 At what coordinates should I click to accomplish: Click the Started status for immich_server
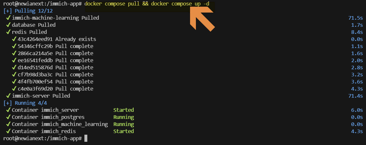[x=123, y=110]
